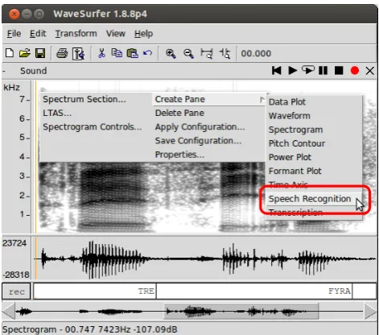Pause playback
Viewport: 379px width, 335px height.
point(323,71)
